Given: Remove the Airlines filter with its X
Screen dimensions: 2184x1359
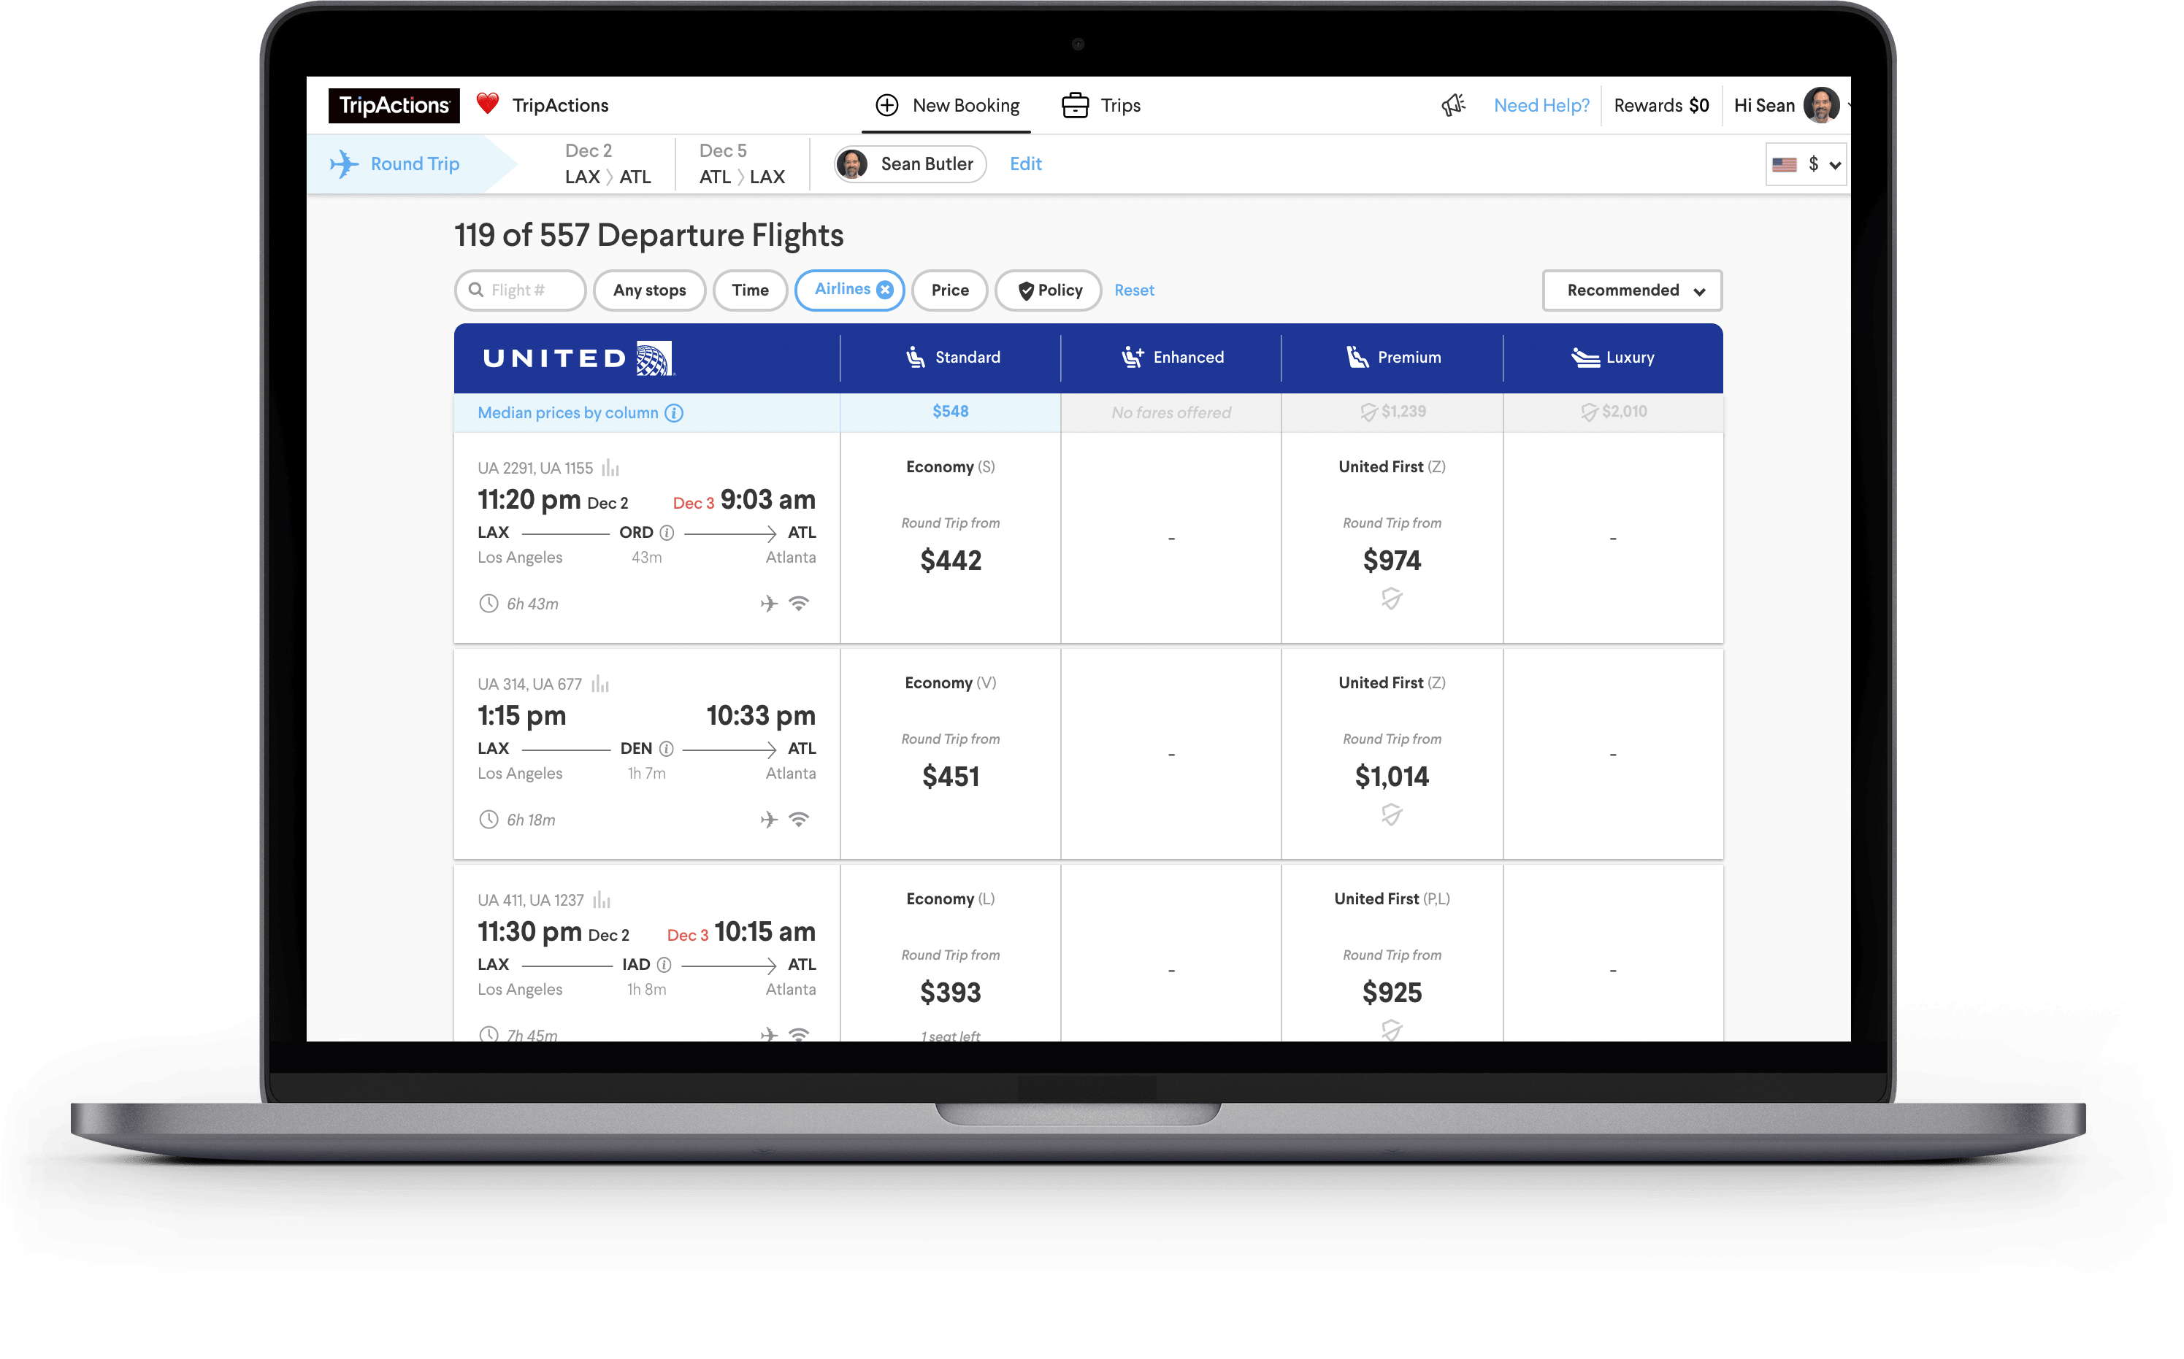Looking at the screenshot, I should (886, 290).
